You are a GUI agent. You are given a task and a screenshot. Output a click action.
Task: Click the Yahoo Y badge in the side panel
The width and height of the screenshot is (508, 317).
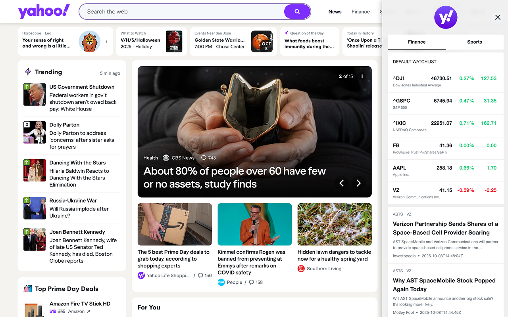(446, 17)
